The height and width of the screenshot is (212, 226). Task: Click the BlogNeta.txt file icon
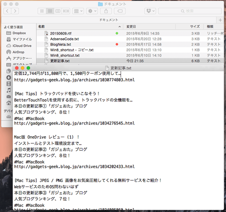46,44
